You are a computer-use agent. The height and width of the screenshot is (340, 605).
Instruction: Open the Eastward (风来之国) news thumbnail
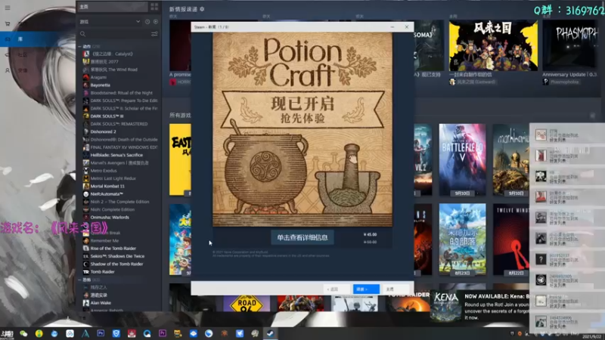(493, 45)
